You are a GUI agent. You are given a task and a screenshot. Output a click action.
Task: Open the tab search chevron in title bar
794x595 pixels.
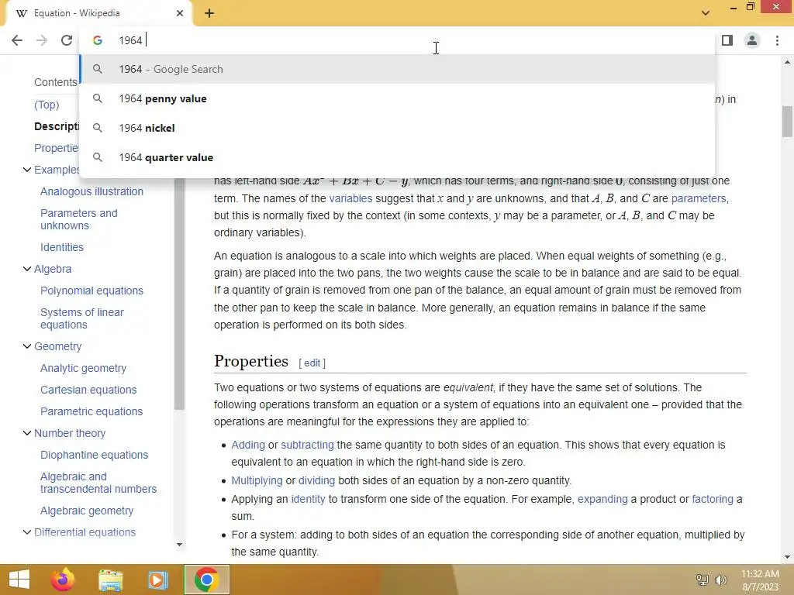(x=706, y=13)
